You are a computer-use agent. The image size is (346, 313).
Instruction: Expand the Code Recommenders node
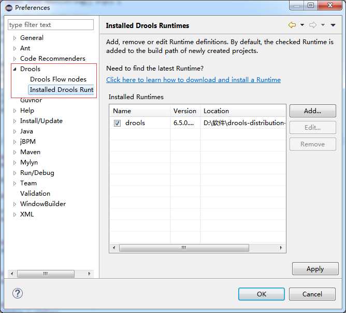point(15,59)
